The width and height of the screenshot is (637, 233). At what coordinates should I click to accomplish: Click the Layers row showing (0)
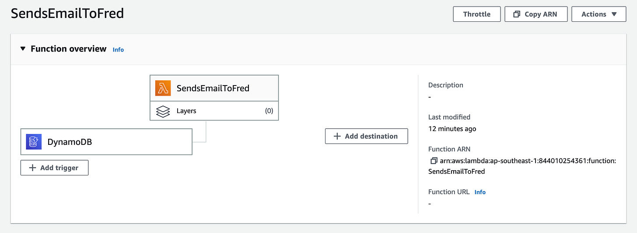214,111
